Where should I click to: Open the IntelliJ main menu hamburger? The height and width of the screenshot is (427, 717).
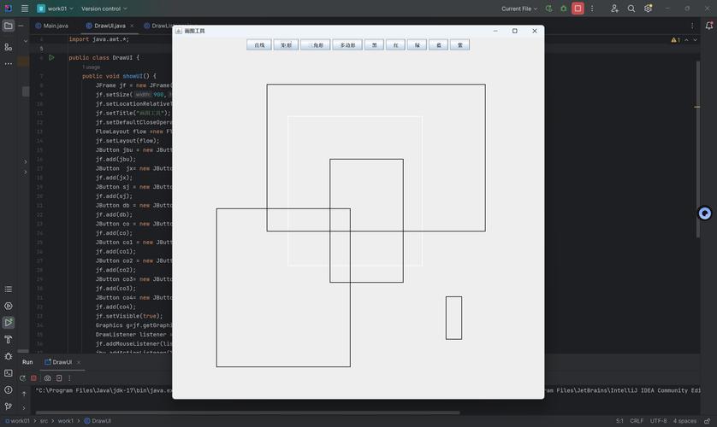[25, 9]
